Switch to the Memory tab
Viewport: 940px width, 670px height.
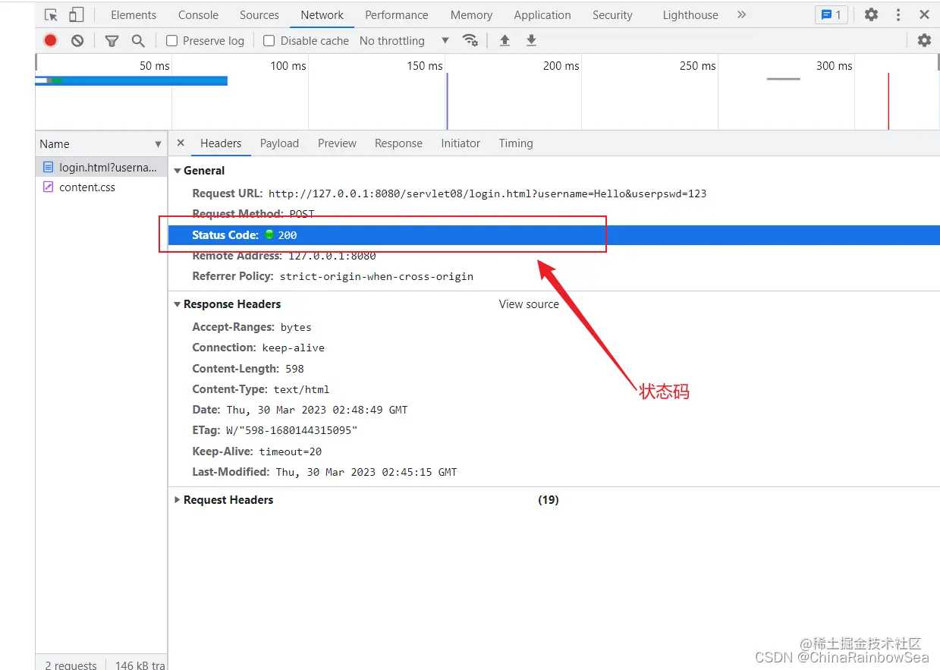pos(471,15)
